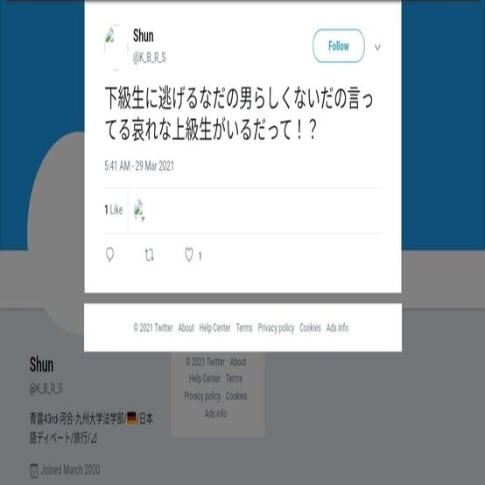The image size is (485, 485).
Task: View the liker's avatar next to 1 Like
Action: 139,210
